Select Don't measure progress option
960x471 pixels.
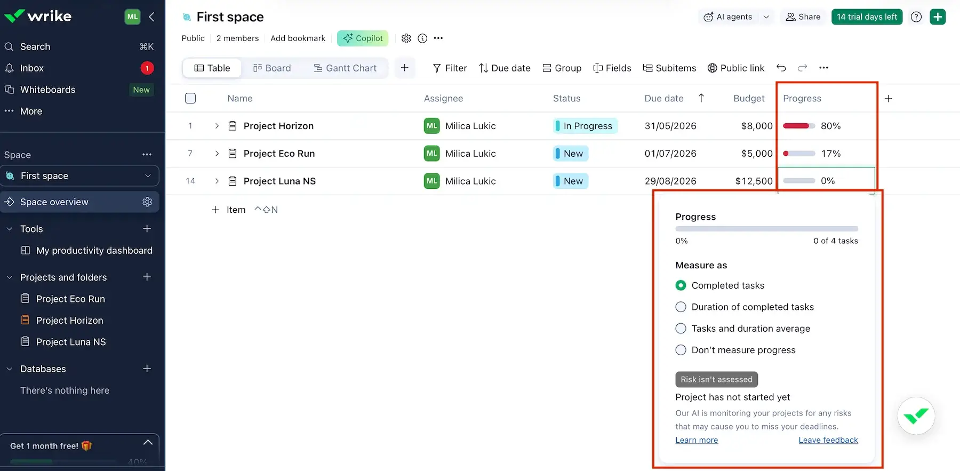click(x=681, y=350)
